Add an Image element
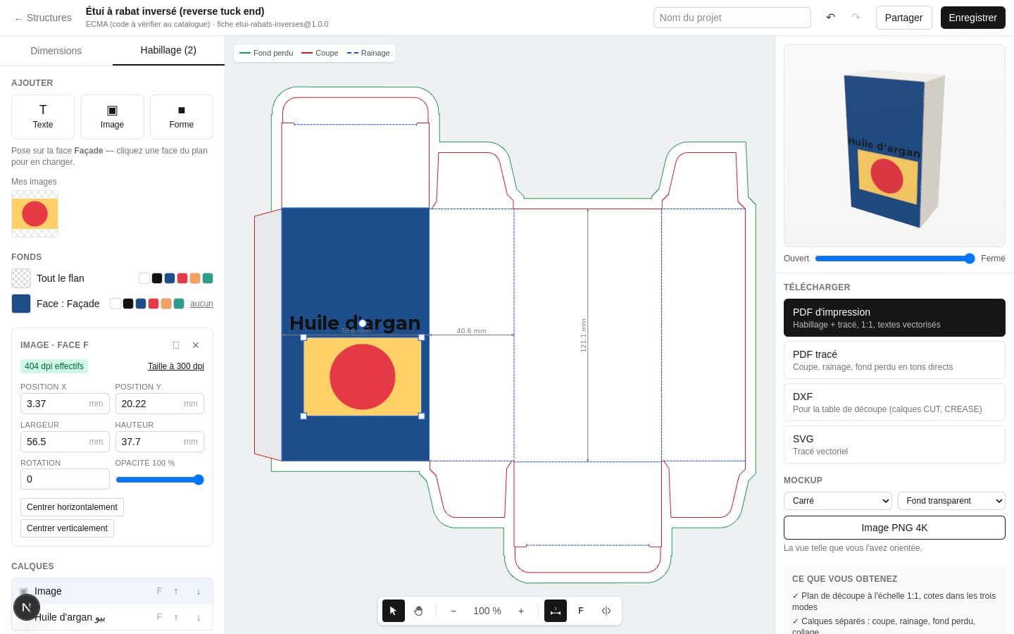Screen dimensions: 1014x634 coord(112,117)
